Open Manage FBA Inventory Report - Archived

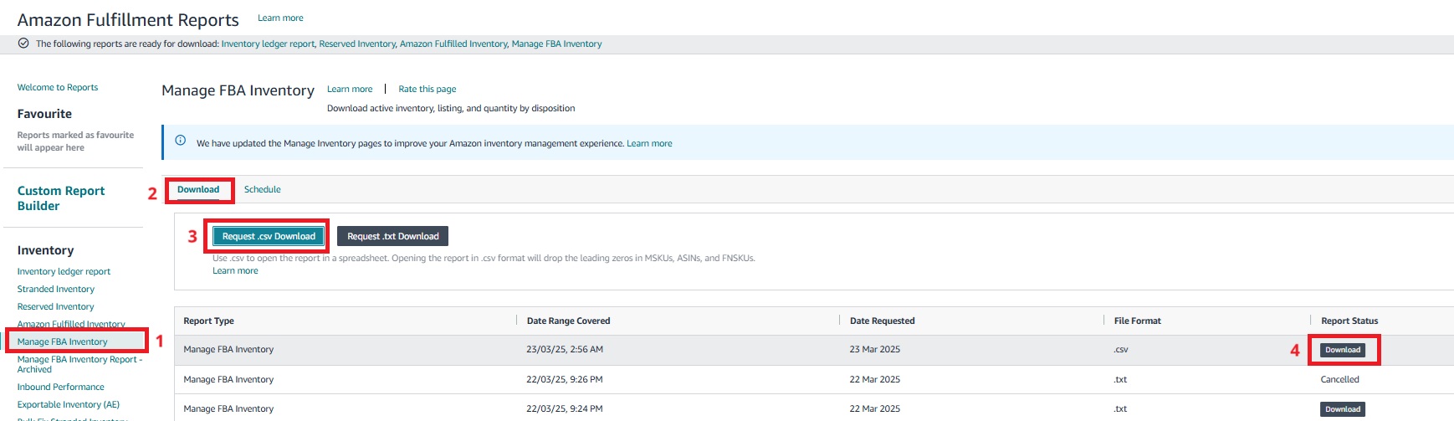point(80,364)
